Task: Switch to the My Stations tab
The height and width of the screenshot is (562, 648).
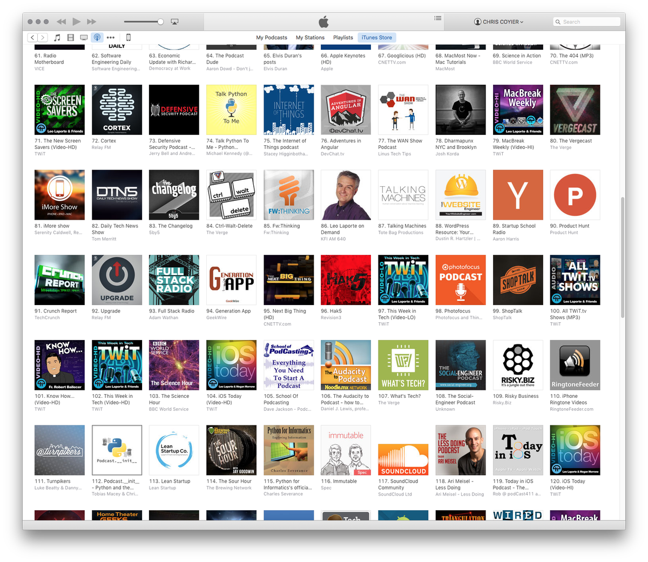Action: tap(310, 37)
